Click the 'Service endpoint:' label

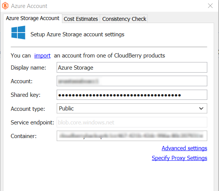pos(32,123)
